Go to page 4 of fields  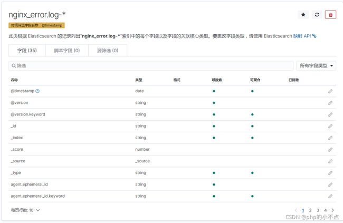tap(325, 210)
